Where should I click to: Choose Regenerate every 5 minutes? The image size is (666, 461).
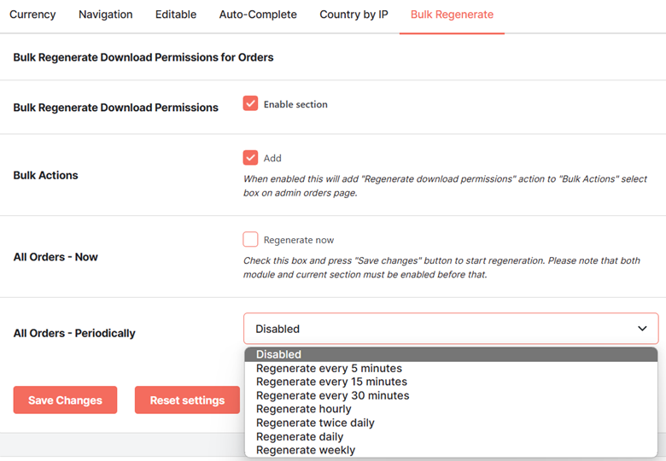tap(451, 368)
